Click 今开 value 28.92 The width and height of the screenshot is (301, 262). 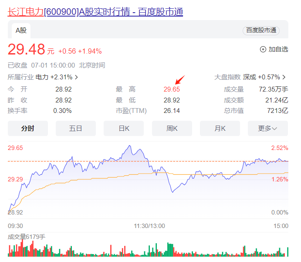click(x=64, y=89)
